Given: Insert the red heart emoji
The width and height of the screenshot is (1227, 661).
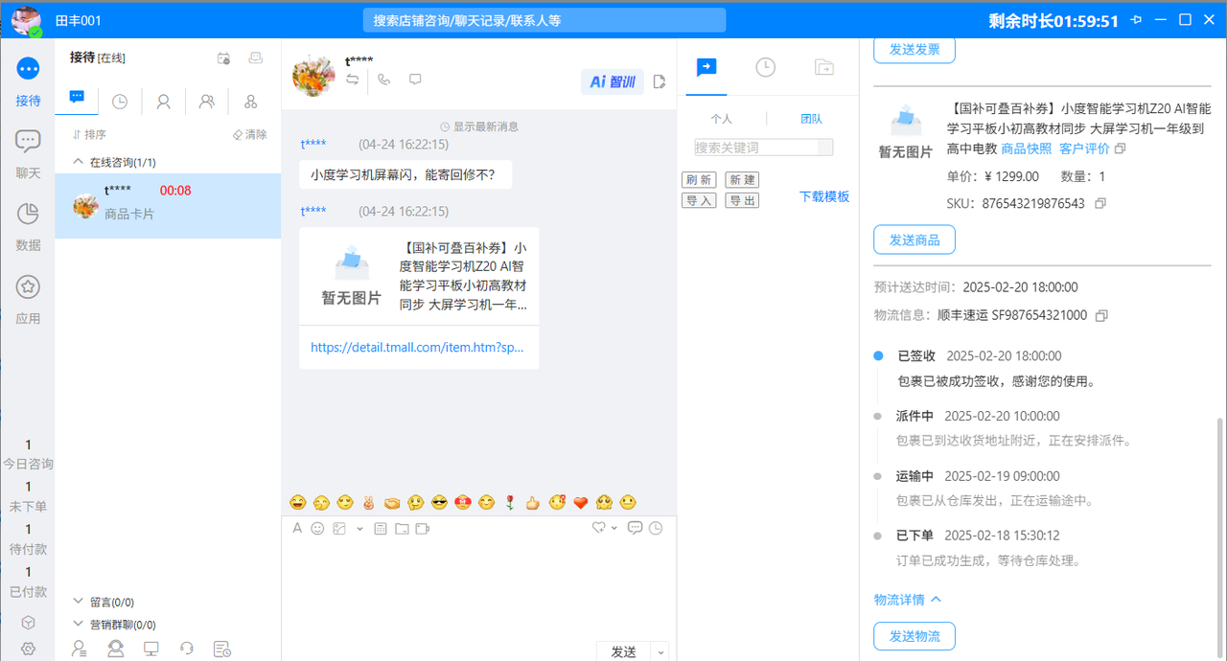Looking at the screenshot, I should tap(580, 502).
